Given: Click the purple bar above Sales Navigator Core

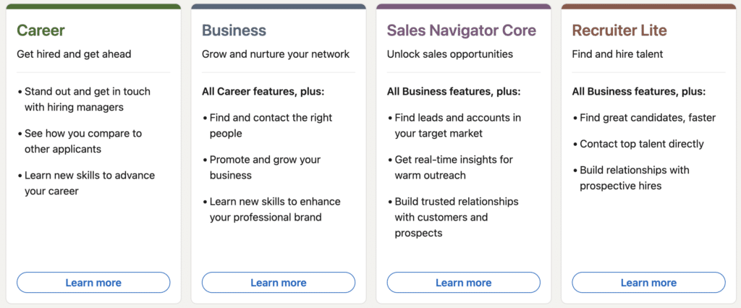Looking at the screenshot, I should [464, 7].
